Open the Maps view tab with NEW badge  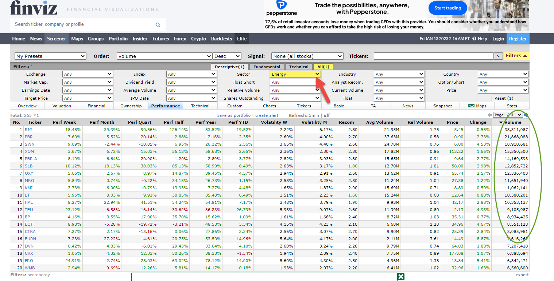(x=477, y=106)
